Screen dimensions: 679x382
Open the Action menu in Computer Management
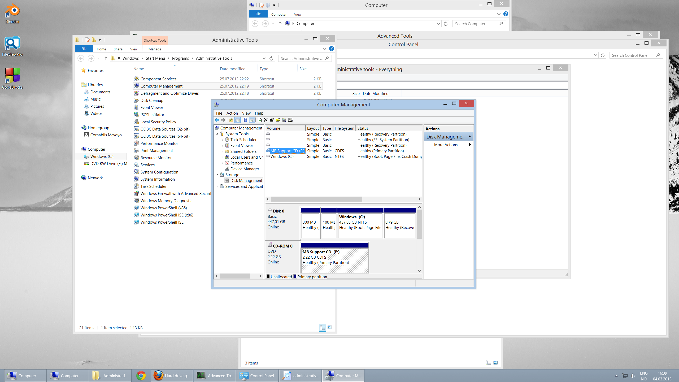[x=232, y=113]
